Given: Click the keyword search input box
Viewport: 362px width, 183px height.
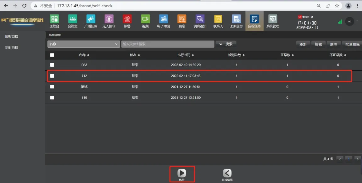Looking at the screenshot, I should [168, 44].
